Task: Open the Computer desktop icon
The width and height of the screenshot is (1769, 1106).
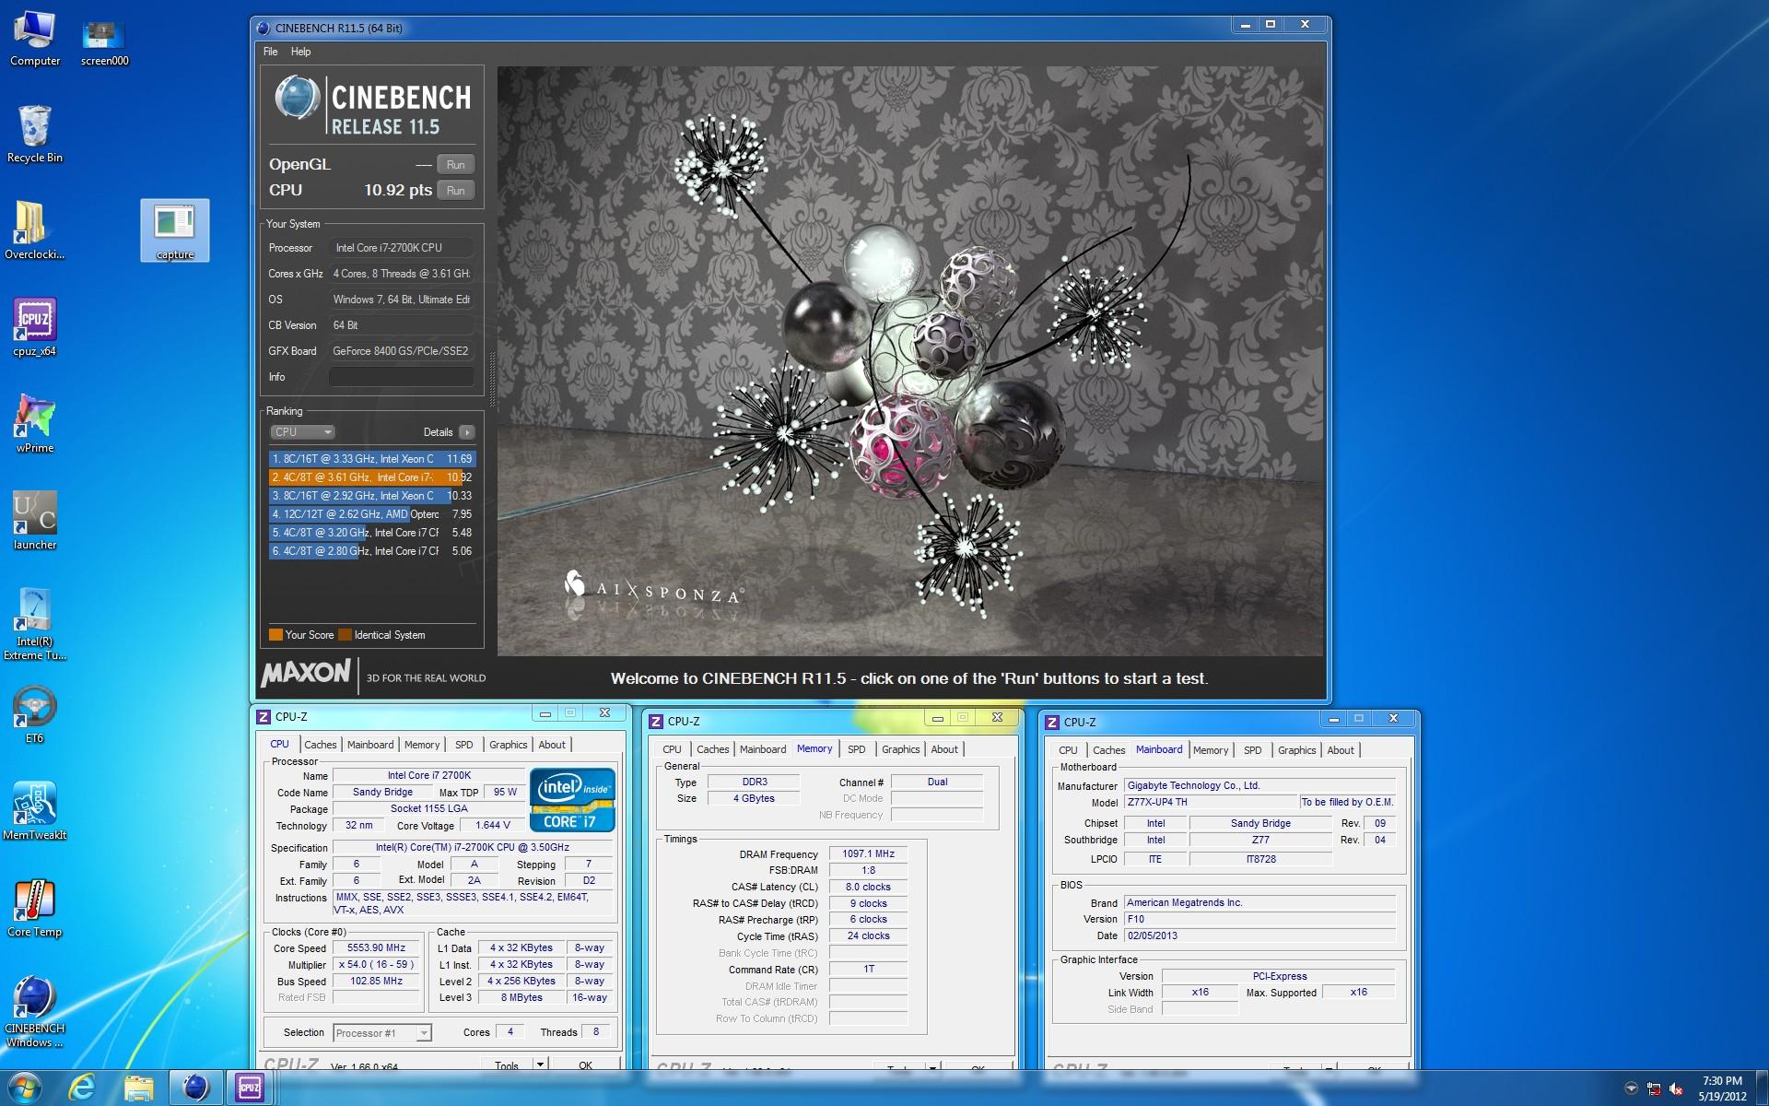Action: [34, 39]
